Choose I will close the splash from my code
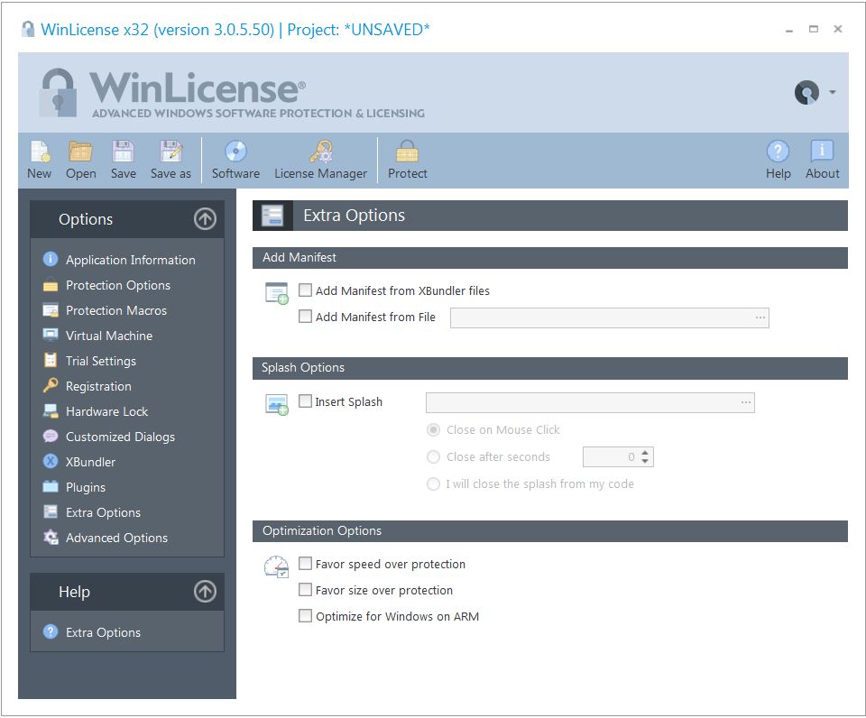Viewport: 866px width, 718px height. (434, 483)
